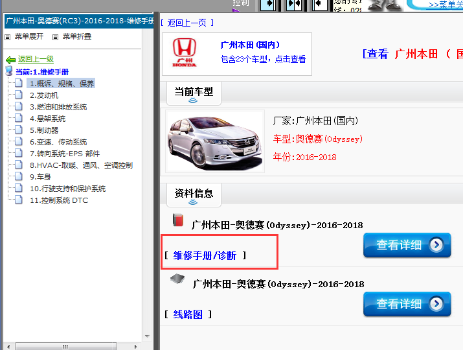Click the left panel horizontal scrollbar thumb

66,347
